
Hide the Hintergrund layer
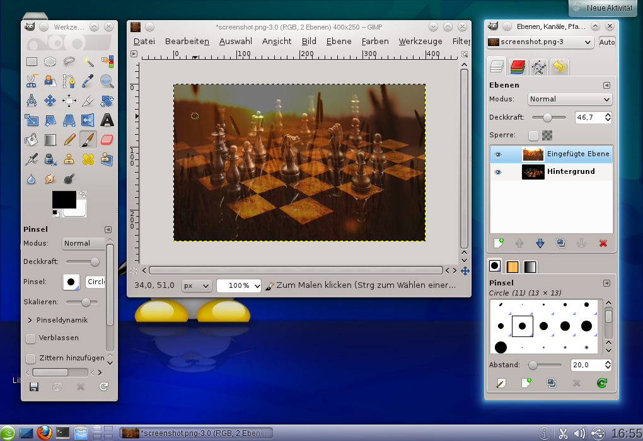tap(498, 172)
